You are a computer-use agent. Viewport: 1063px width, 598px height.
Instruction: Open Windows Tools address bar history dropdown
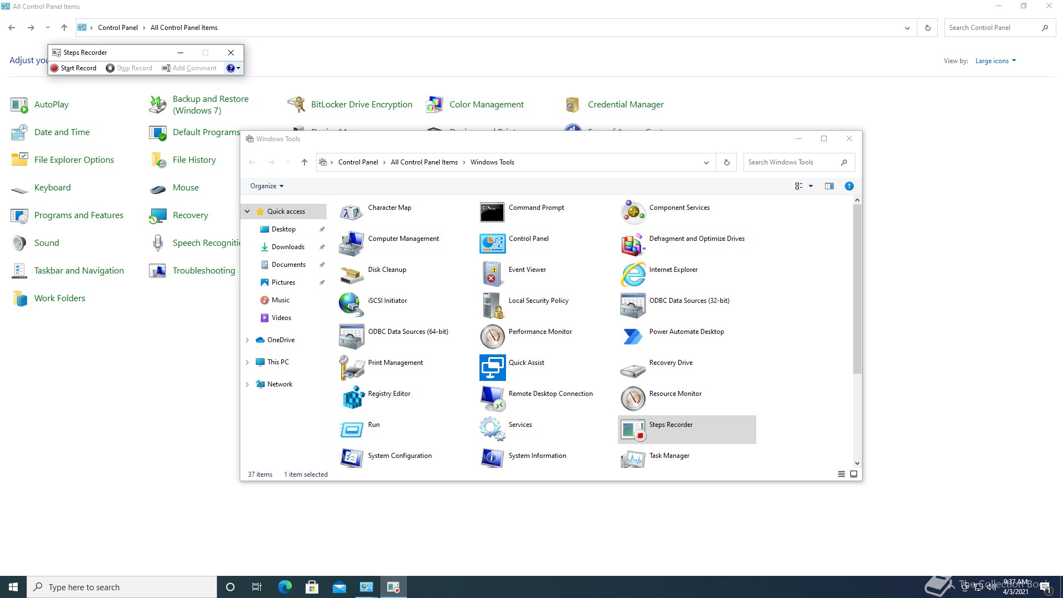(x=706, y=162)
